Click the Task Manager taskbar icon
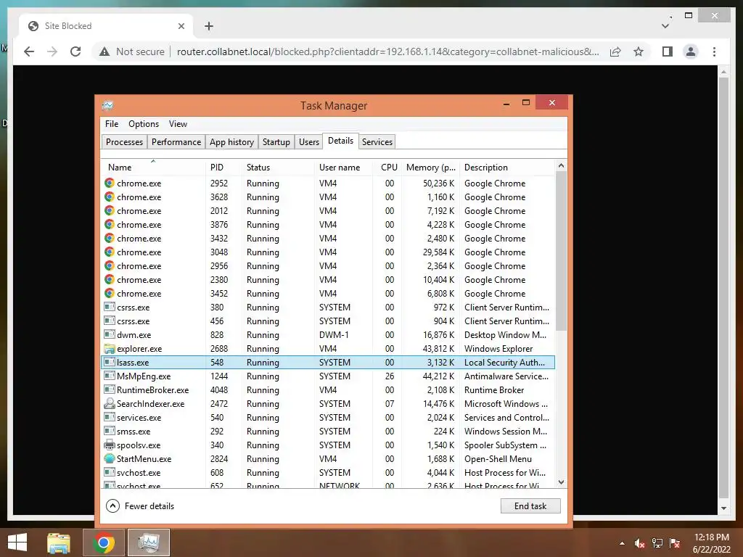Image resolution: width=743 pixels, height=557 pixels. tap(149, 542)
